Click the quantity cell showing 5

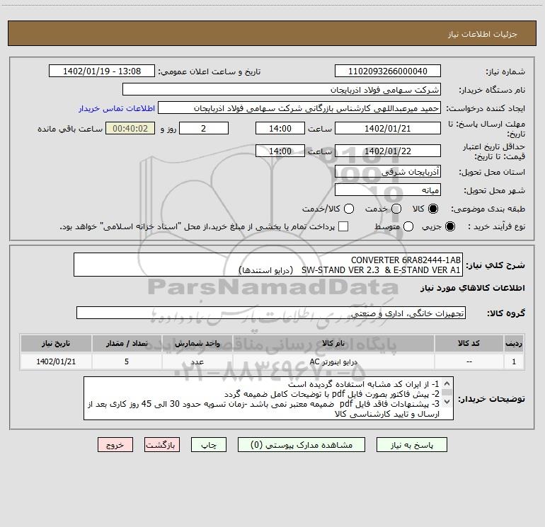(127, 361)
